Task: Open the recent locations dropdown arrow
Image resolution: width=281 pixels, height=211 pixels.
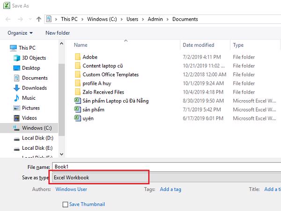Action: (30, 19)
